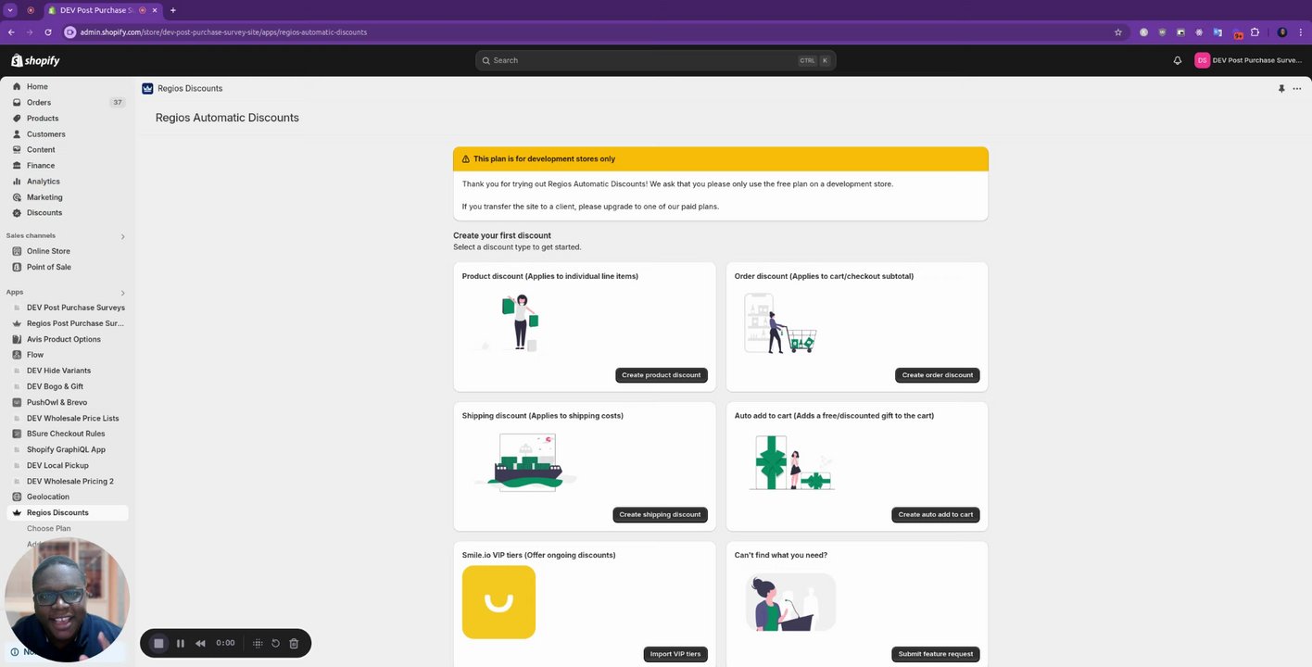
Task: Focus the Shopify search field
Action: 655,60
